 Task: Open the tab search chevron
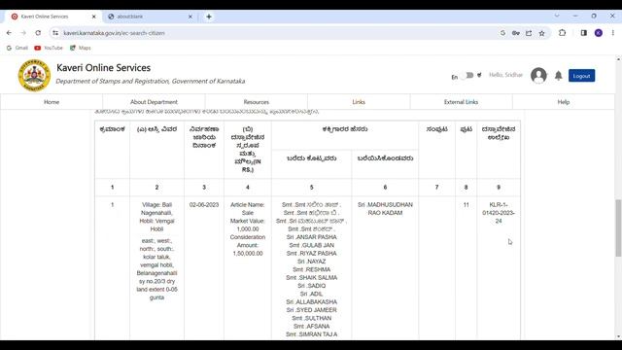[x=557, y=16]
